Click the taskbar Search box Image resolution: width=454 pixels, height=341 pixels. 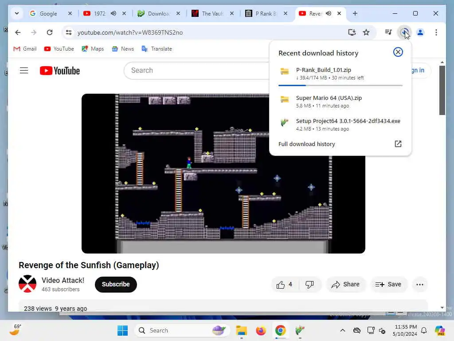tap(182, 330)
